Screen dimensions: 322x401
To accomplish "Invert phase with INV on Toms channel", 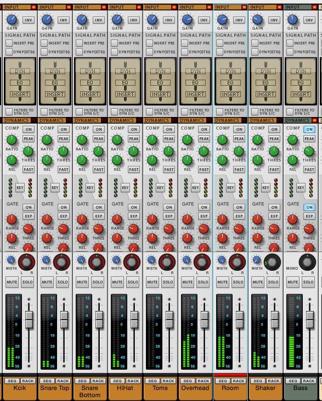I will 169,20.
